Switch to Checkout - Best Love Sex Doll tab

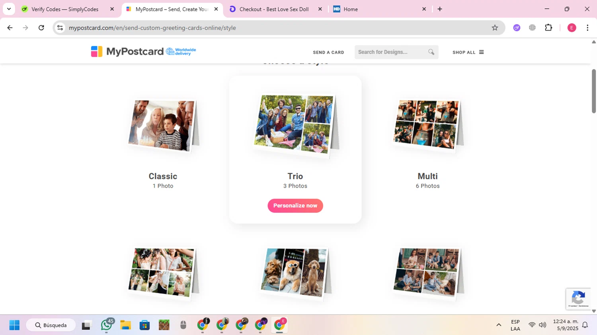(274, 9)
